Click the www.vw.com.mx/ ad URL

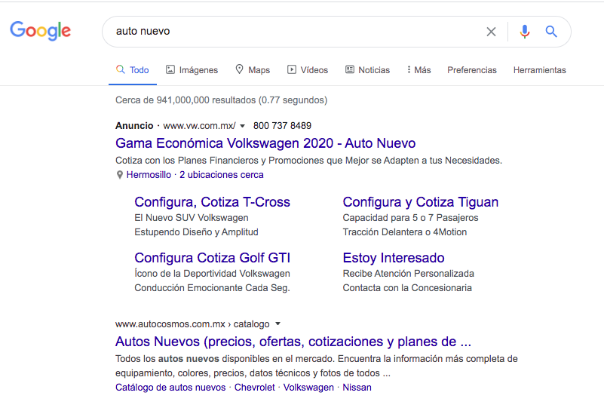point(199,126)
